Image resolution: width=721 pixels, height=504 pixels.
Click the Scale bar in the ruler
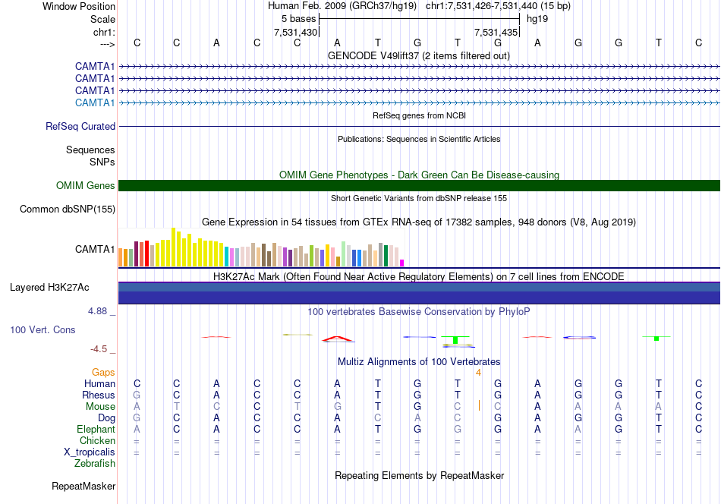pos(419,19)
